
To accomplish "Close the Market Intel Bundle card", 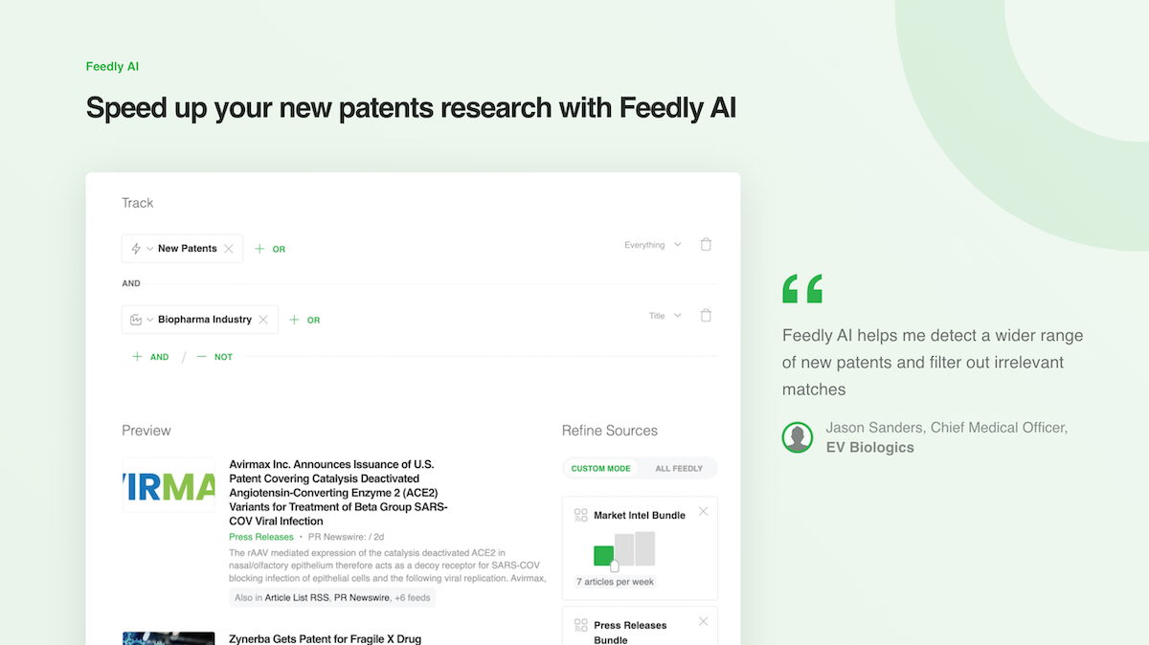I will (704, 511).
